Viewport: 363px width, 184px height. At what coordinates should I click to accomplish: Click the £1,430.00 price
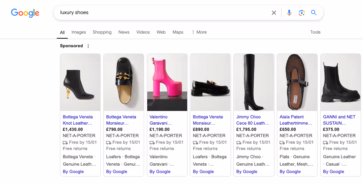(x=73, y=130)
